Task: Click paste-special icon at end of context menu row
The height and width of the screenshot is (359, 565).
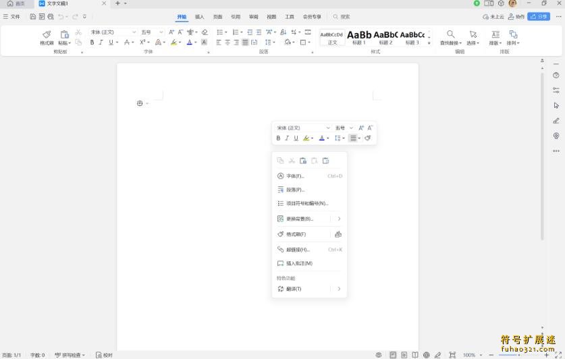Action: [x=326, y=161]
